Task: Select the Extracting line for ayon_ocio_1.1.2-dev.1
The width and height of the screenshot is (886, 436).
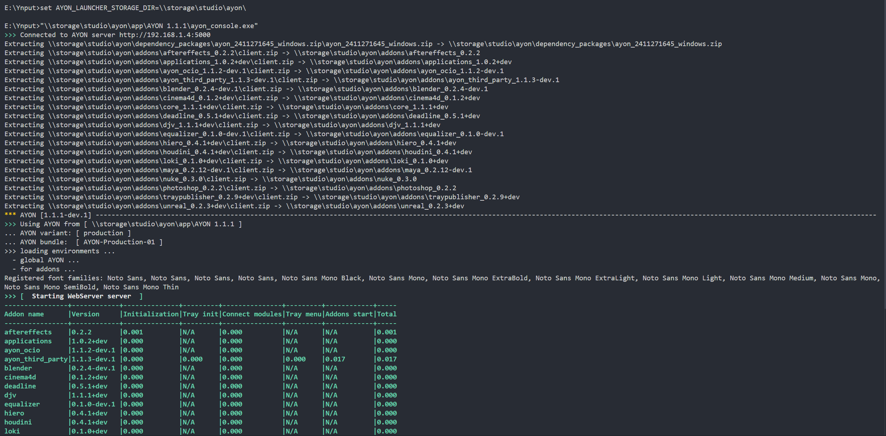Action: click(x=254, y=71)
